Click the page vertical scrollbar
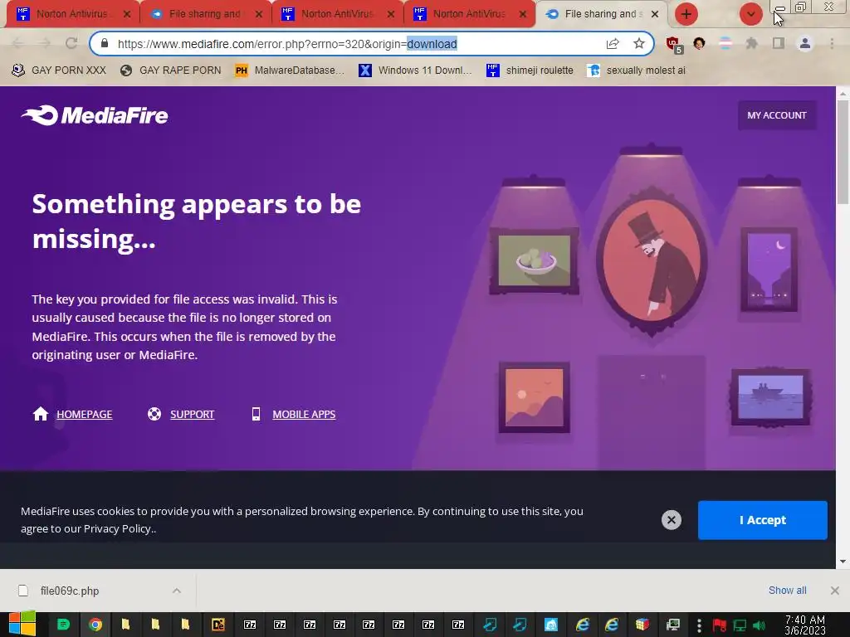This screenshot has height=637, width=850. coord(843,152)
